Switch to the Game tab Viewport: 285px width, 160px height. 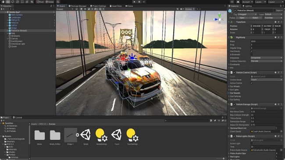click(129, 6)
